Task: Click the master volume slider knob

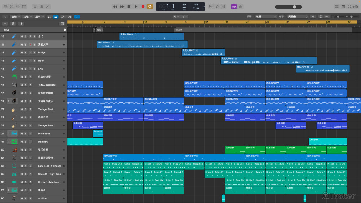Action: click(295, 7)
